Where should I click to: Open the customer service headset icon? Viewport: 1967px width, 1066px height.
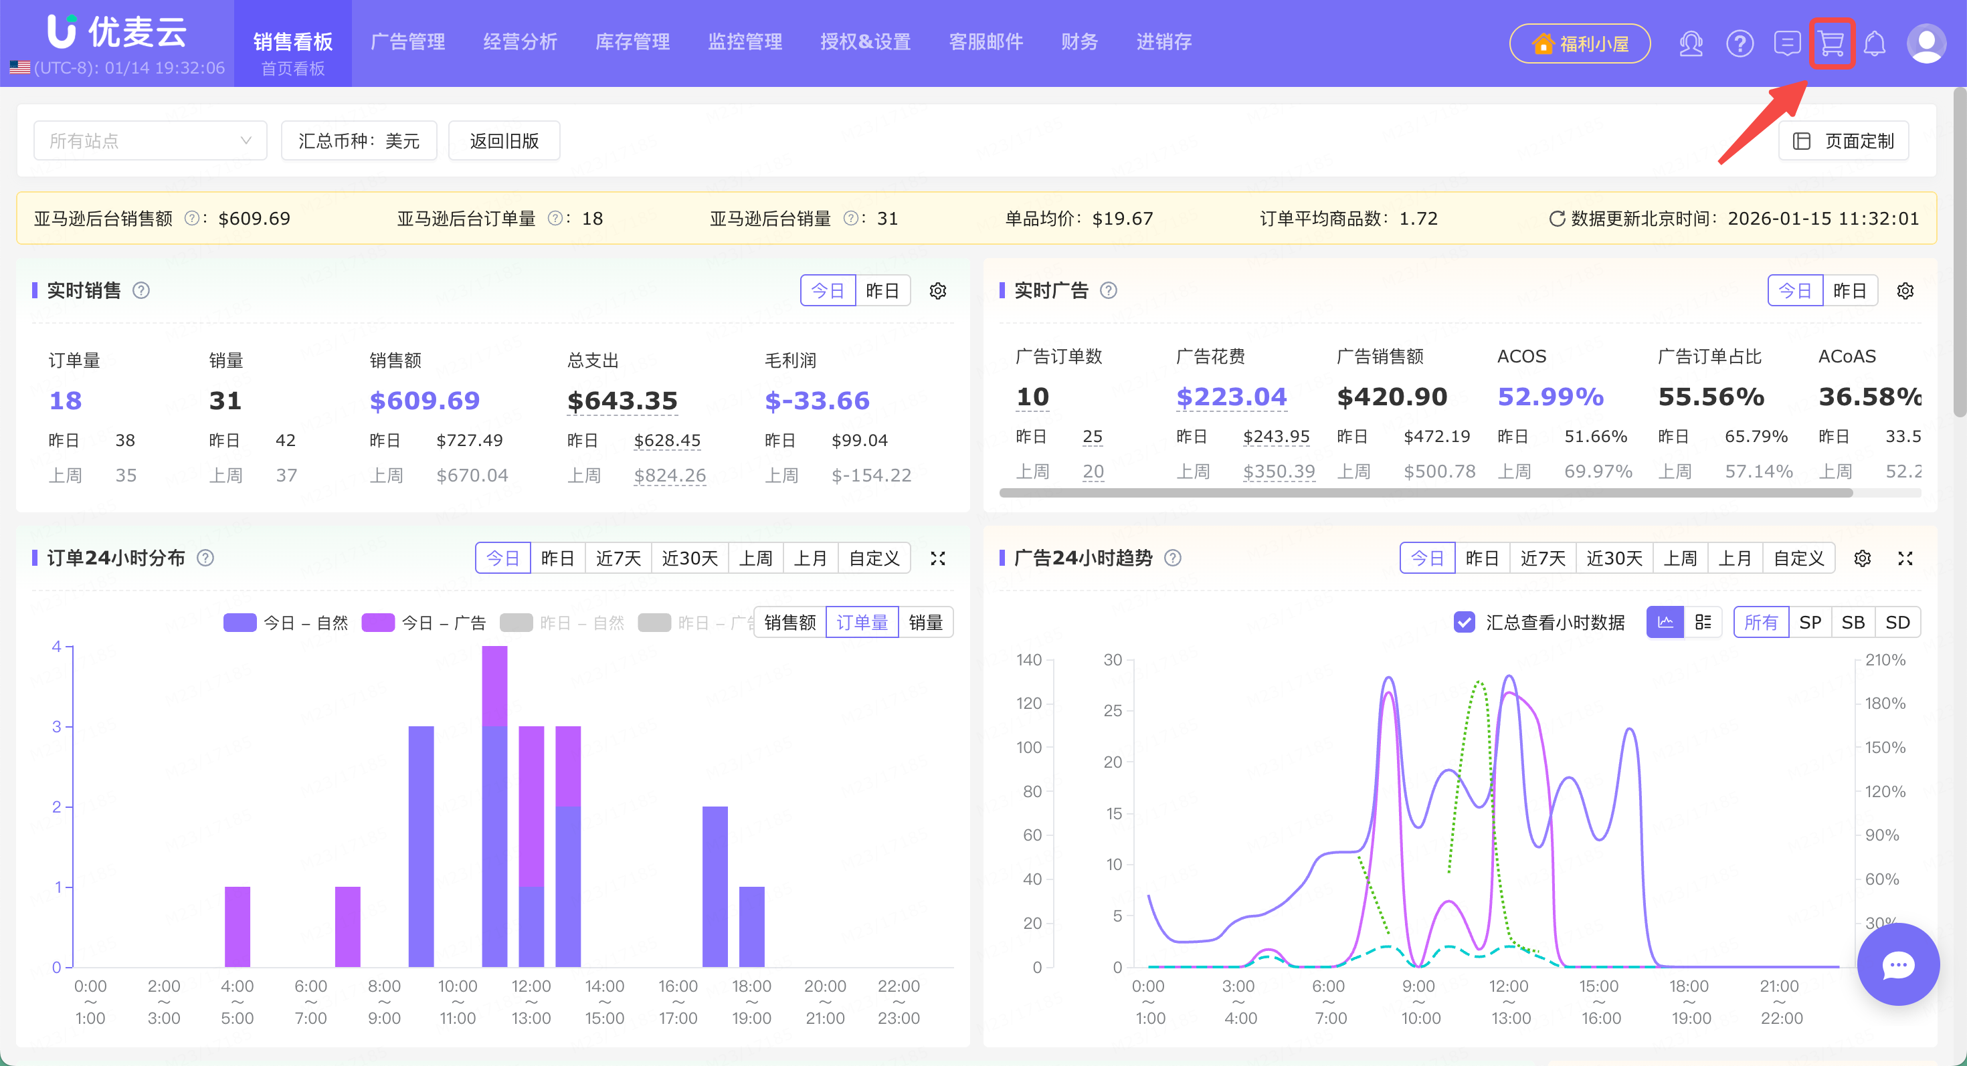1691,43
